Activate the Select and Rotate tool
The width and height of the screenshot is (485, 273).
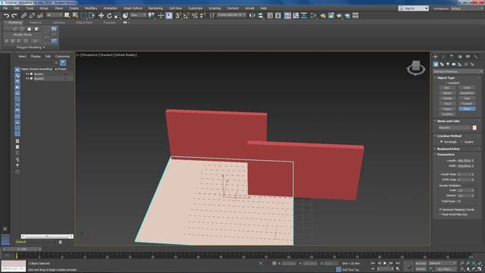point(109,15)
